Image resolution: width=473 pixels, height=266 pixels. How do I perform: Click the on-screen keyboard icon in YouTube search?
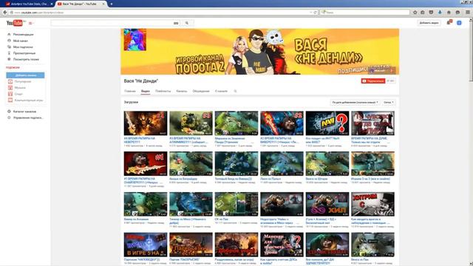[176, 23]
